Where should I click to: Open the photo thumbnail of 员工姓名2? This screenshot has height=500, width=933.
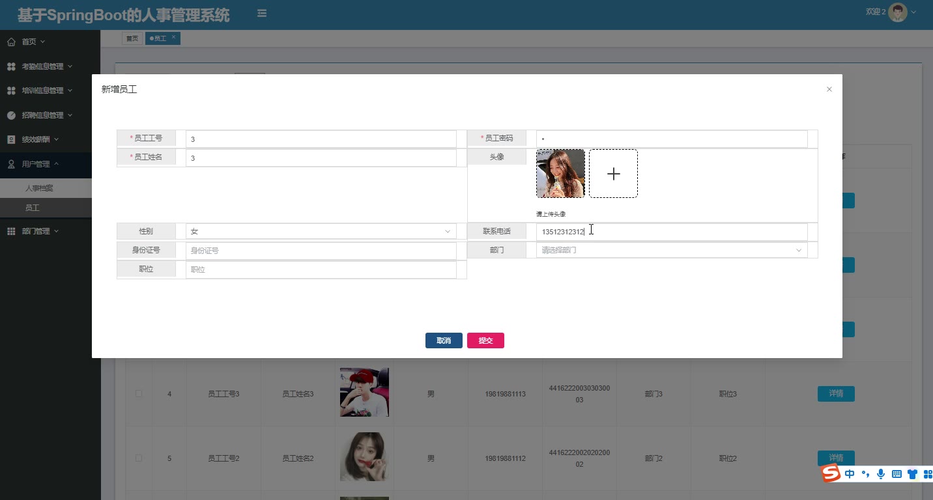point(364,457)
